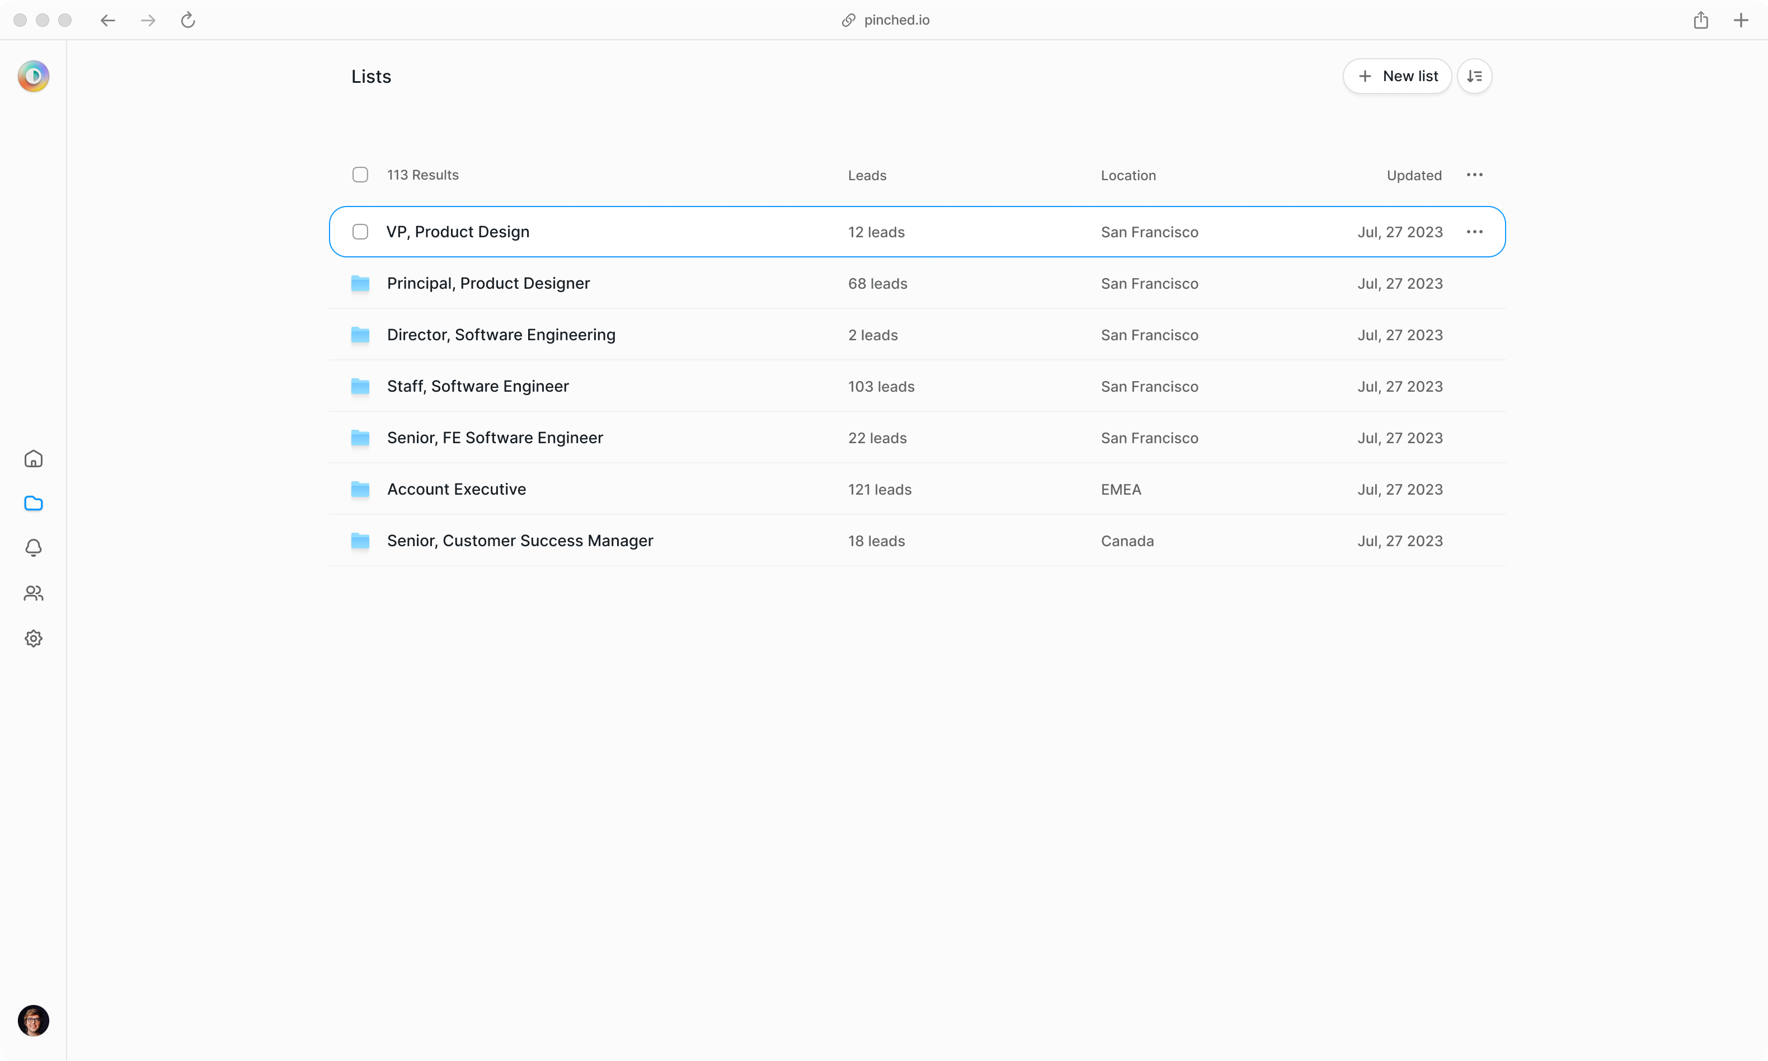Click the New list button

click(1397, 77)
